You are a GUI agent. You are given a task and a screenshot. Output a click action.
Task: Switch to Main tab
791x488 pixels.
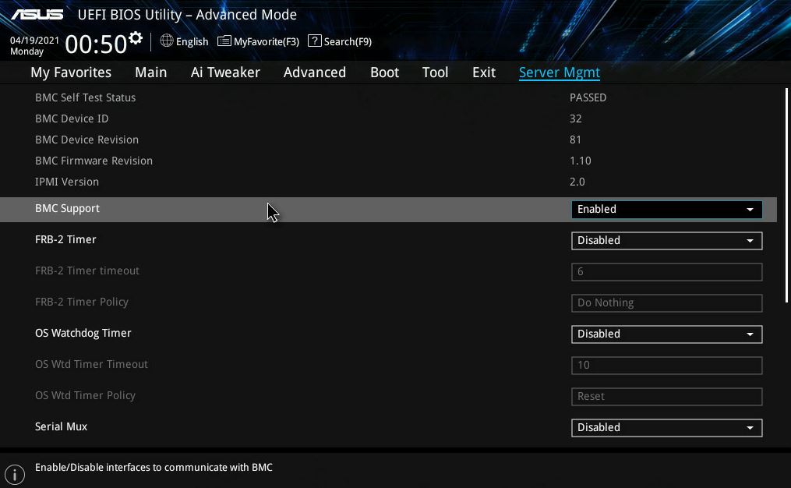(x=151, y=72)
